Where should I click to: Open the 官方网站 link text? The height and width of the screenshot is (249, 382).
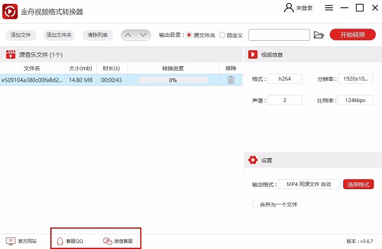click(27, 241)
